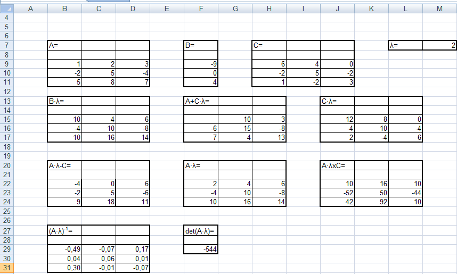The width and height of the screenshot is (457, 274).
Task: Select row 31 header
Action: [x=7, y=268]
